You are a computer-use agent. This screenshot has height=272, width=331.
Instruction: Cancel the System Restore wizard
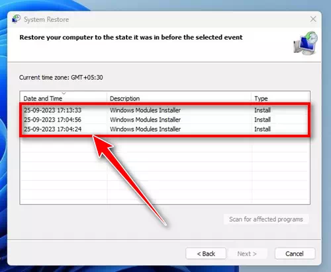pyautogui.click(x=295, y=254)
